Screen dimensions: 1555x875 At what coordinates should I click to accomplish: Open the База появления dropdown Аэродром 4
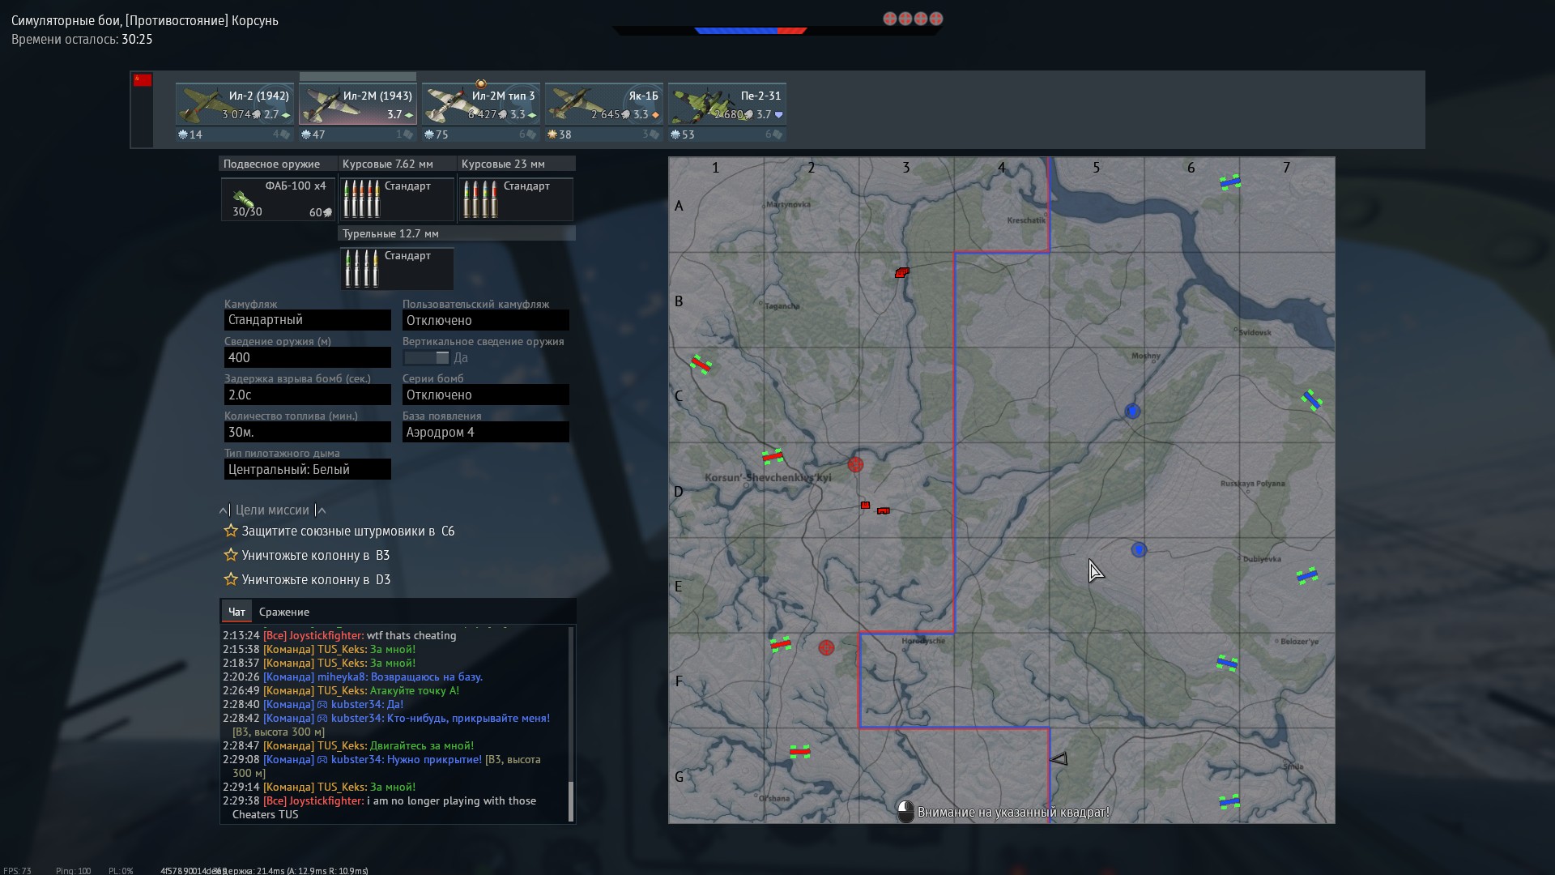pos(485,432)
